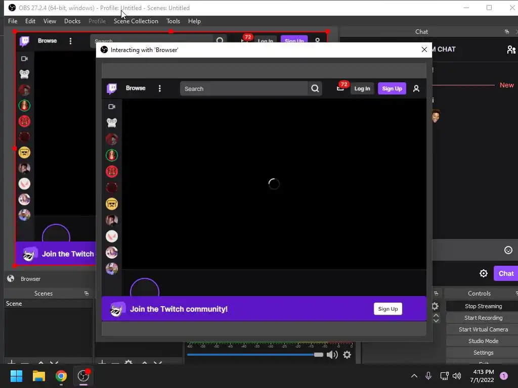The width and height of the screenshot is (518, 388).
Task: Click the down chevron beside Controls dock
Action: [436, 321]
